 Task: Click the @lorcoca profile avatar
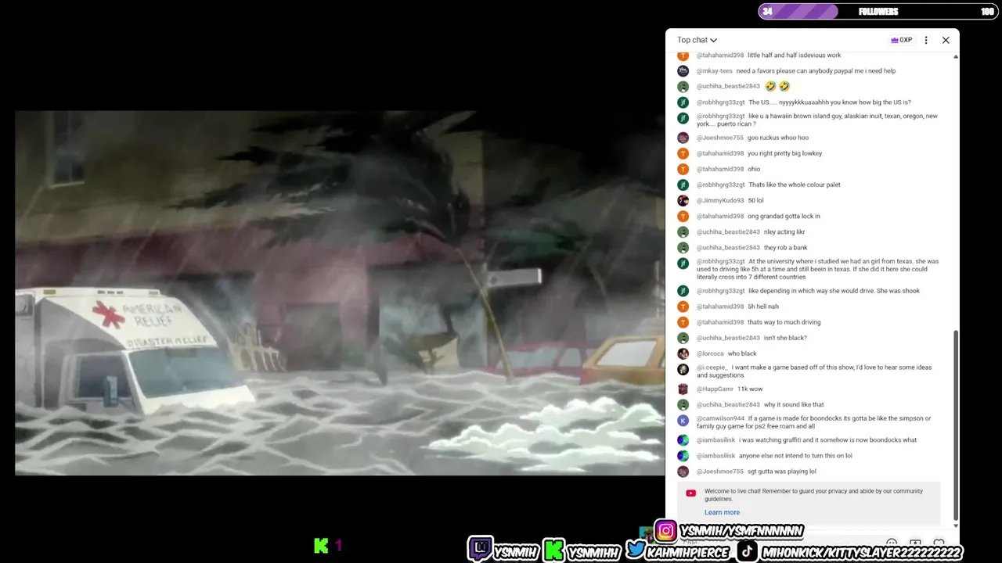[683, 353]
